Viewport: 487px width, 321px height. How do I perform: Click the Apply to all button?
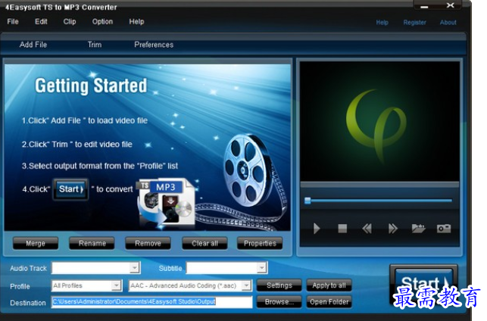(329, 285)
